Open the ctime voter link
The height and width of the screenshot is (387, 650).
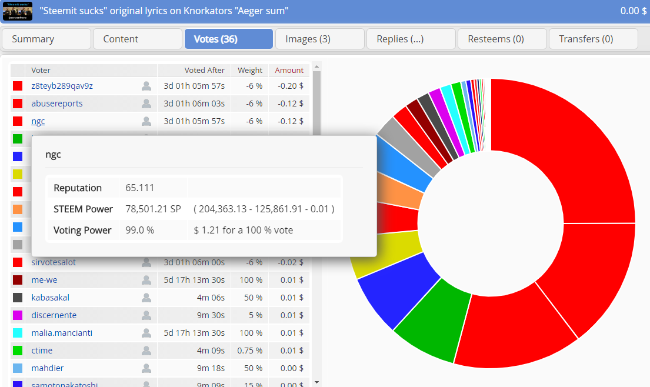click(x=42, y=351)
